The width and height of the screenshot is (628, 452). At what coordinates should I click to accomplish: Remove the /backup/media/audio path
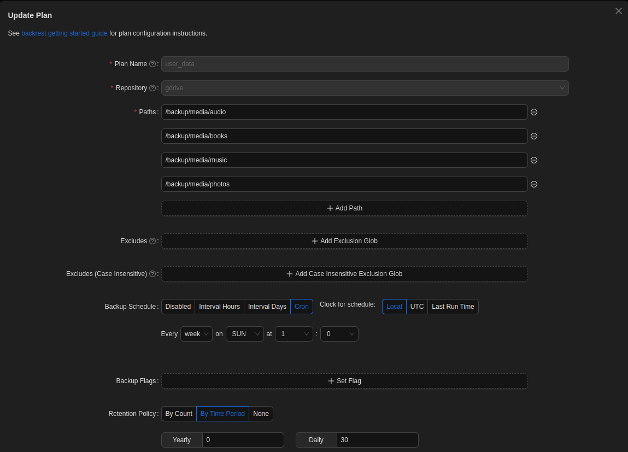(x=534, y=112)
